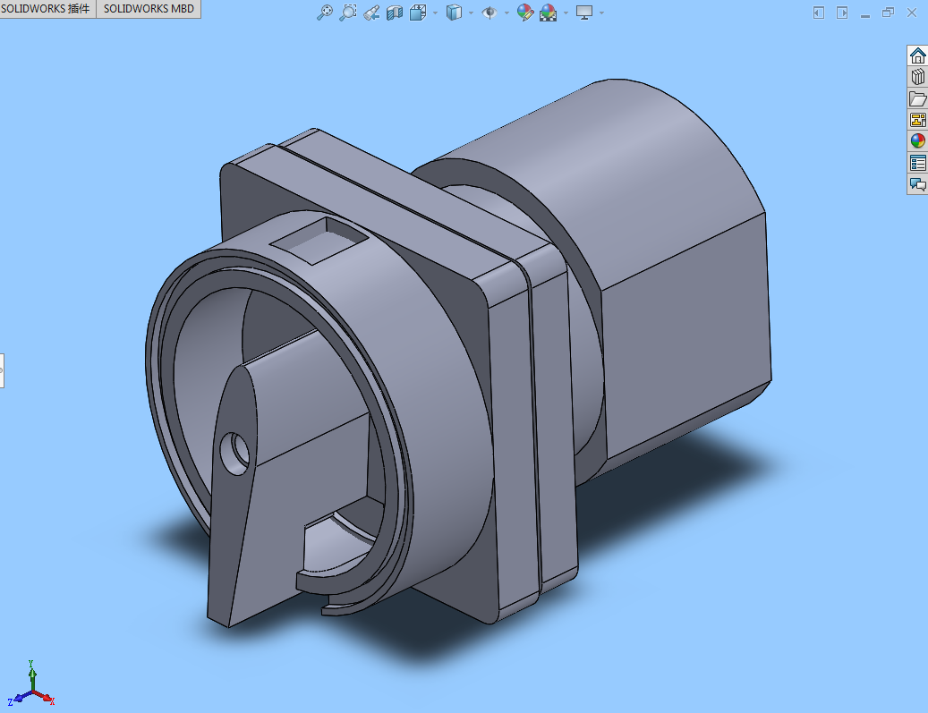The width and height of the screenshot is (928, 713).
Task: Expand the Display Style dropdown arrow
Action: 471,13
